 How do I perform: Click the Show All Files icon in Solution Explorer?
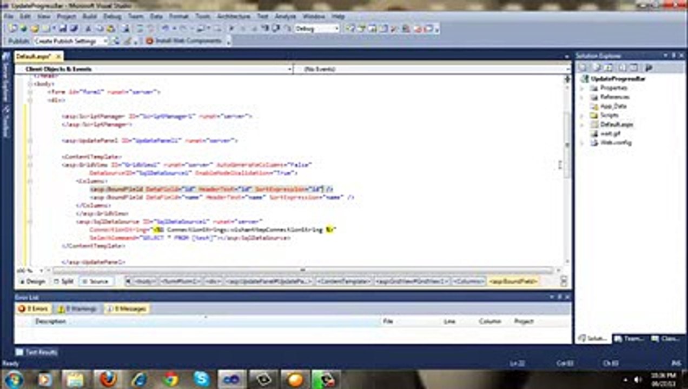[x=598, y=68]
